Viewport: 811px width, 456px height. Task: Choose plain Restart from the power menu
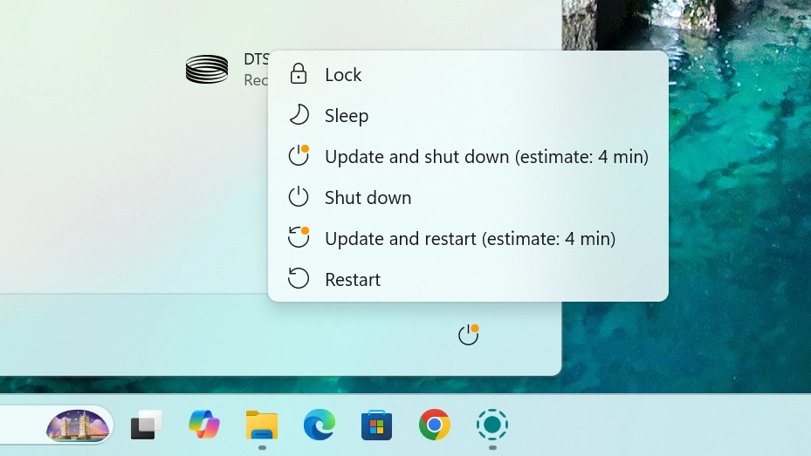point(353,280)
